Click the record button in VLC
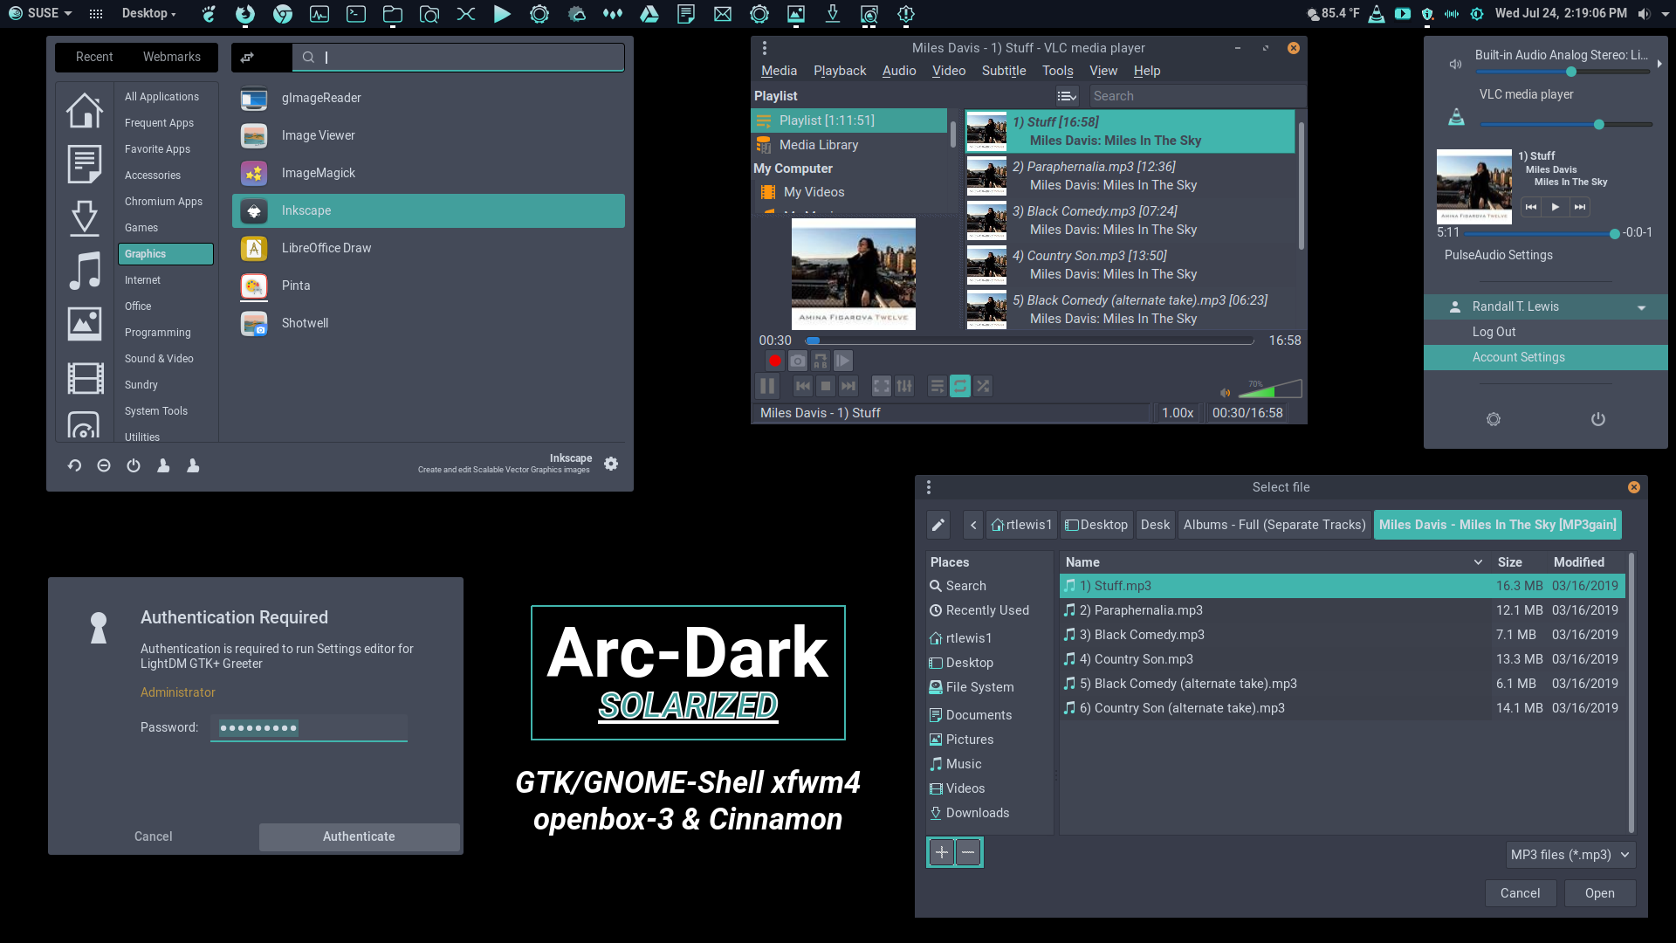1676x943 pixels. tap(774, 361)
